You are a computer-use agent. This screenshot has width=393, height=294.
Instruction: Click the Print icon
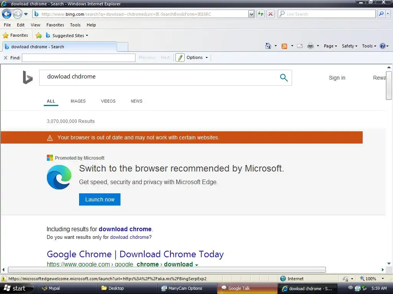[310, 46]
